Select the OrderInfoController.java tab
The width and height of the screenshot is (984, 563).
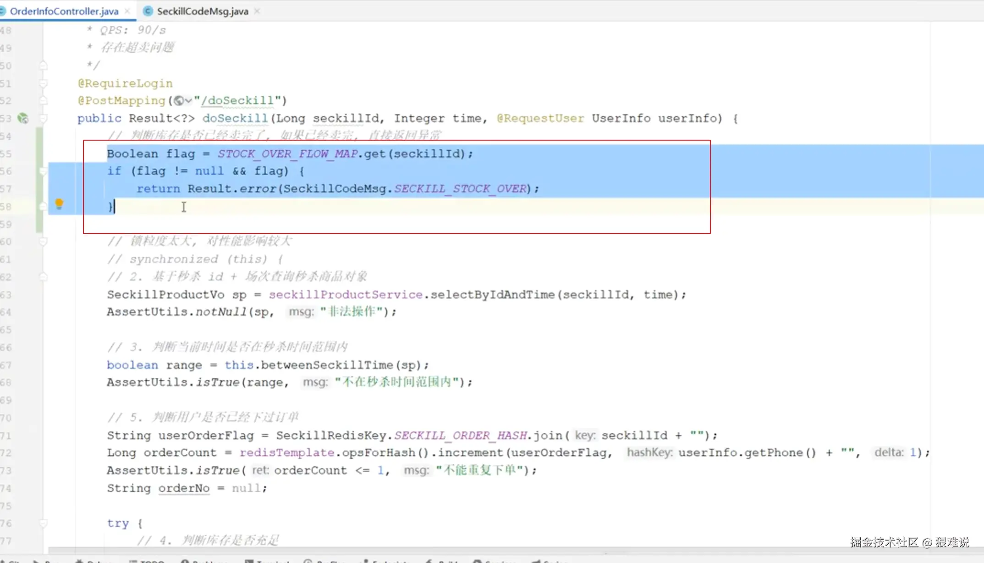64,11
